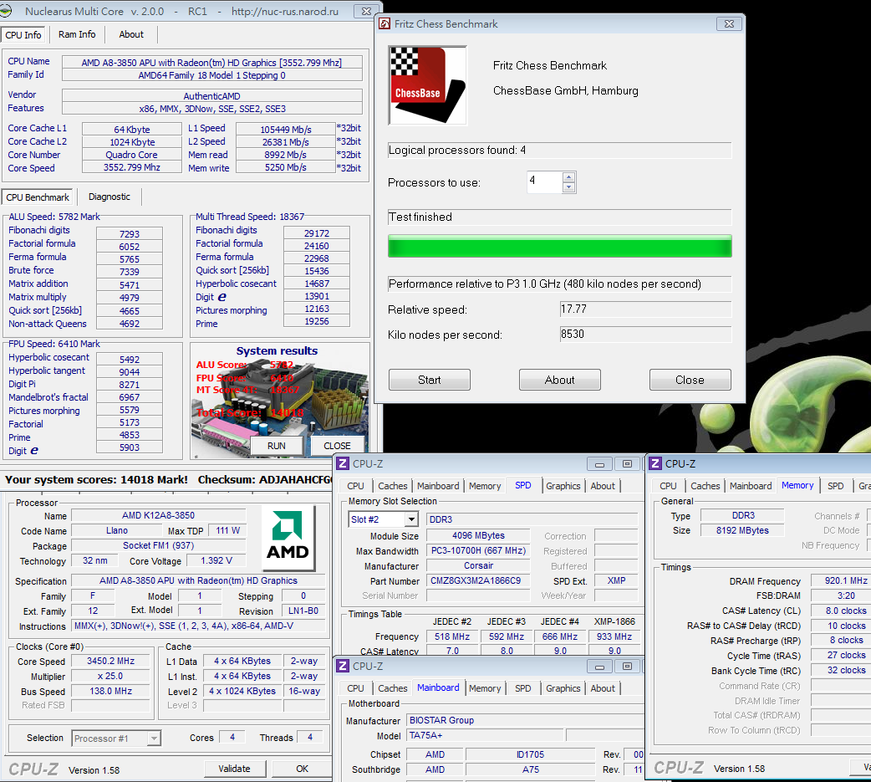Image resolution: width=871 pixels, height=782 pixels.
Task: Click the CPU-Z Memory window title icon
Action: (656, 463)
